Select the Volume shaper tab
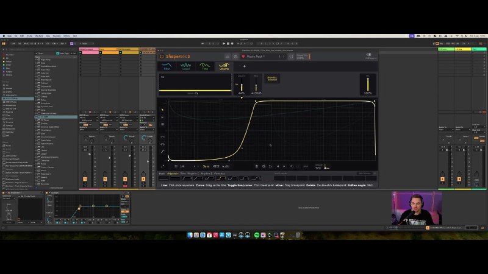 [224, 66]
